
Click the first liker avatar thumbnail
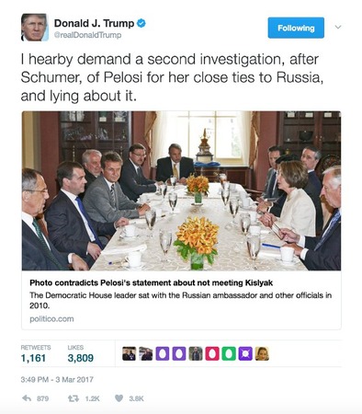129,353
